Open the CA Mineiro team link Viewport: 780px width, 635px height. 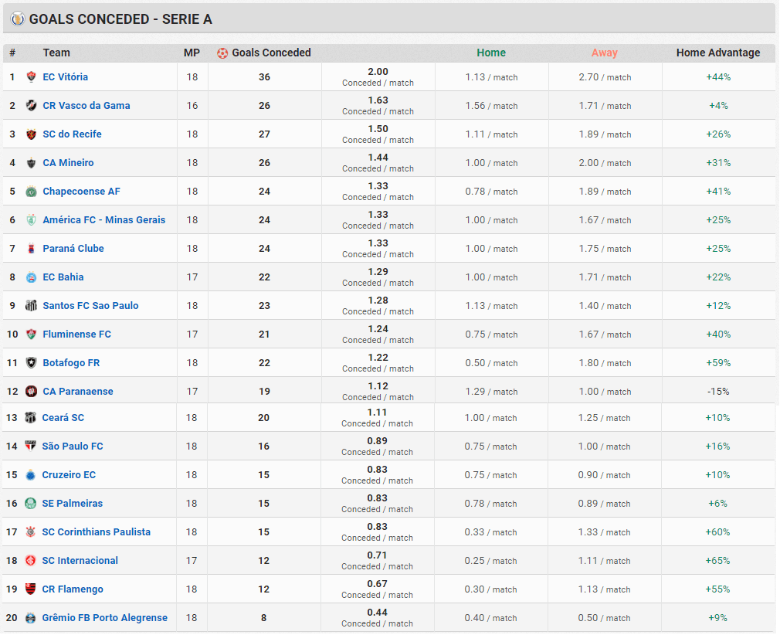(x=68, y=163)
